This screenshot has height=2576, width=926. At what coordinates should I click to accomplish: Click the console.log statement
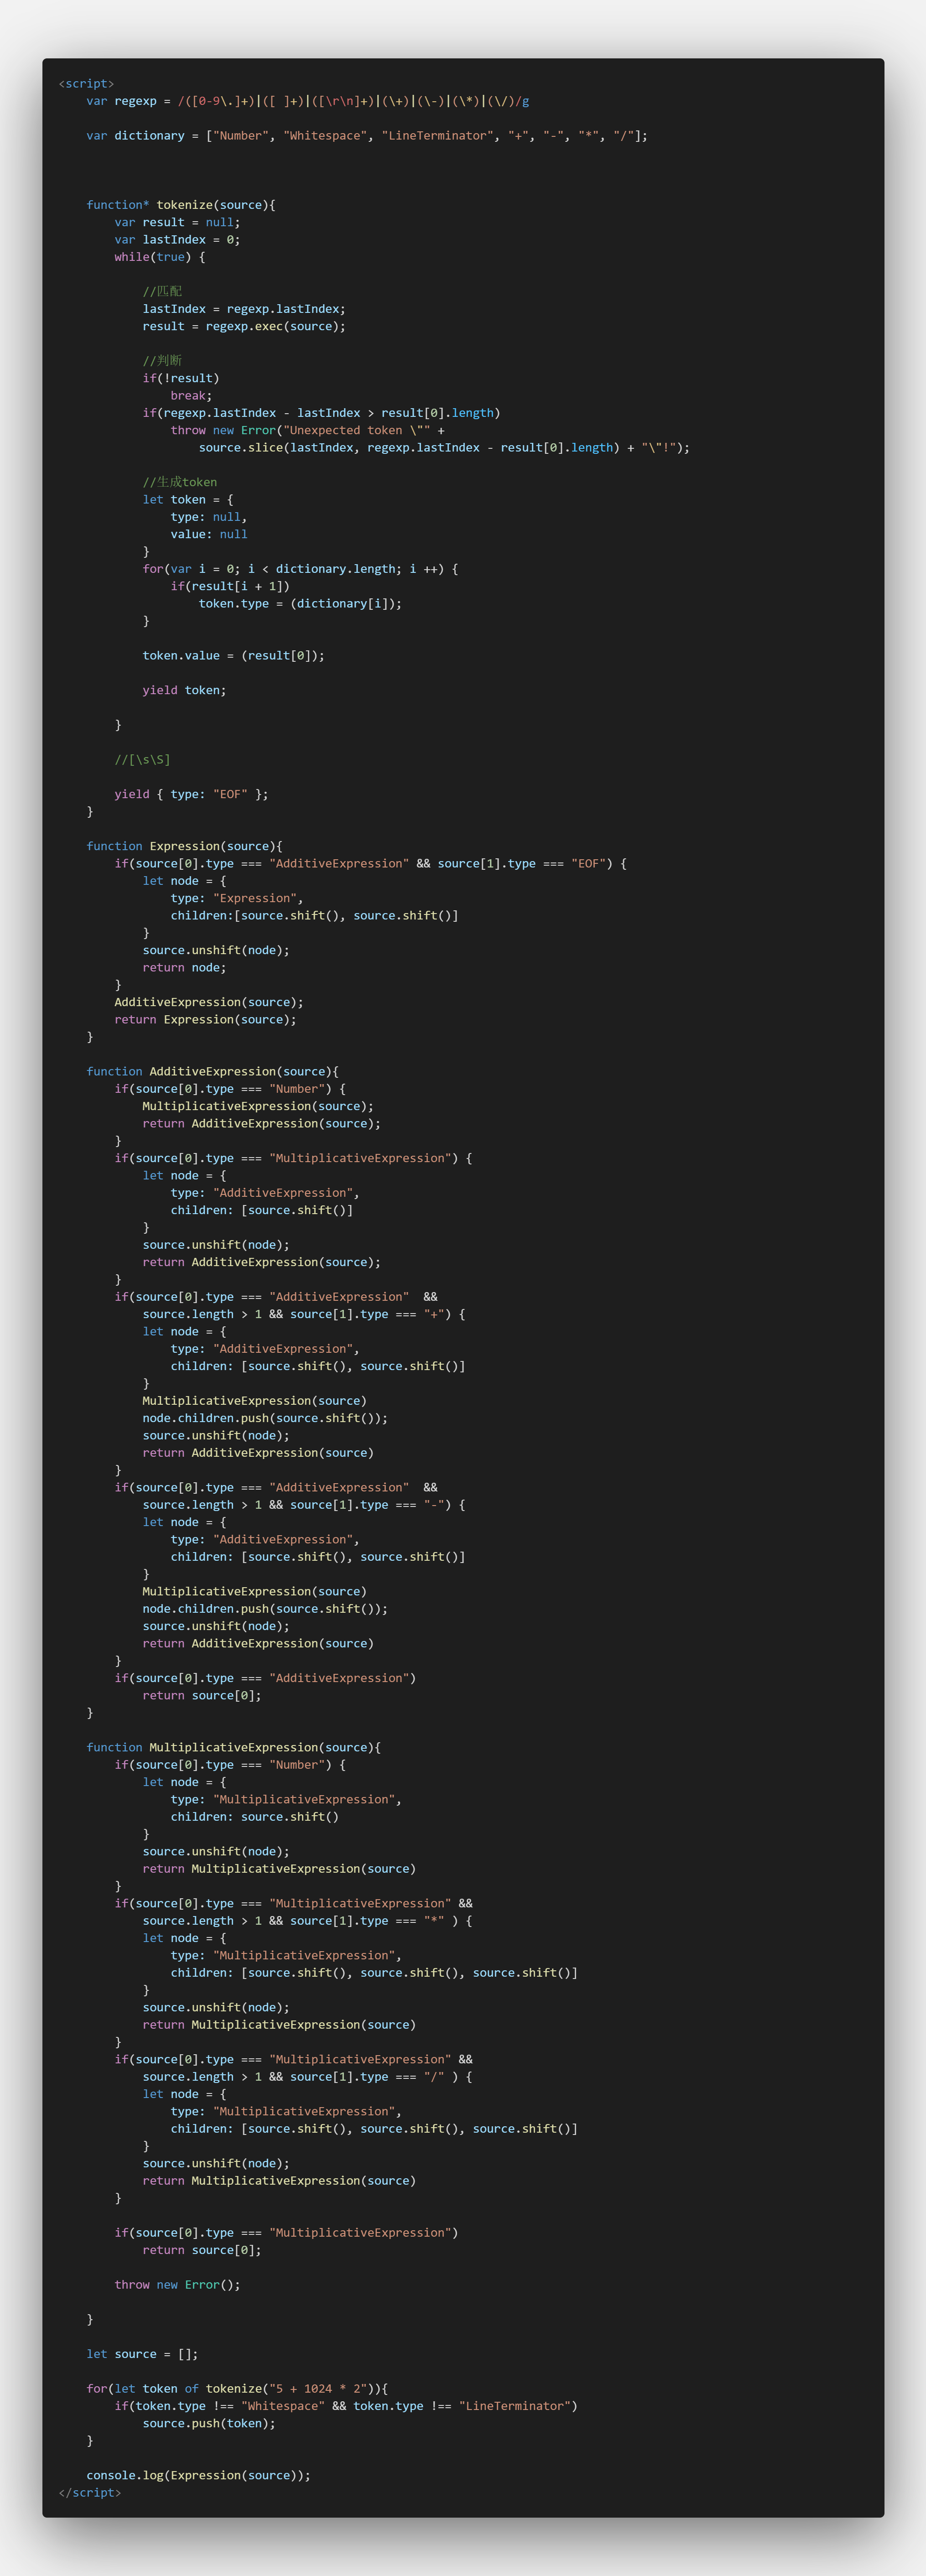(x=198, y=2476)
